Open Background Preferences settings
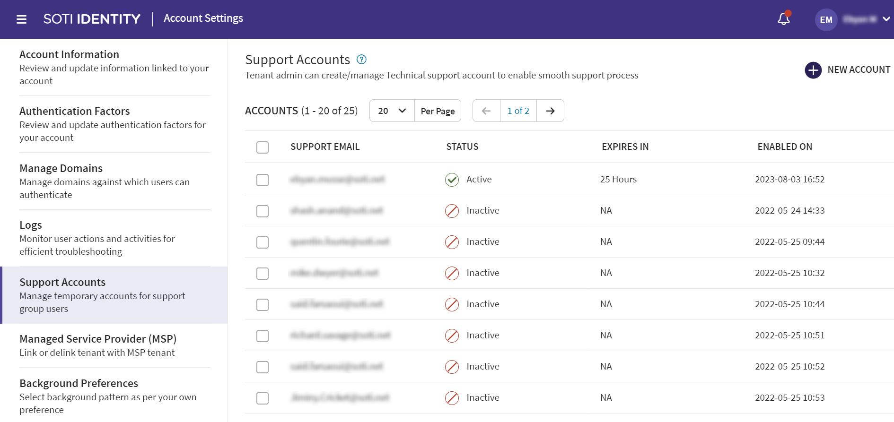Viewport: 894px width, 422px height. click(114, 396)
